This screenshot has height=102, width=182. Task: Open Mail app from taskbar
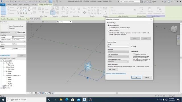78,99
